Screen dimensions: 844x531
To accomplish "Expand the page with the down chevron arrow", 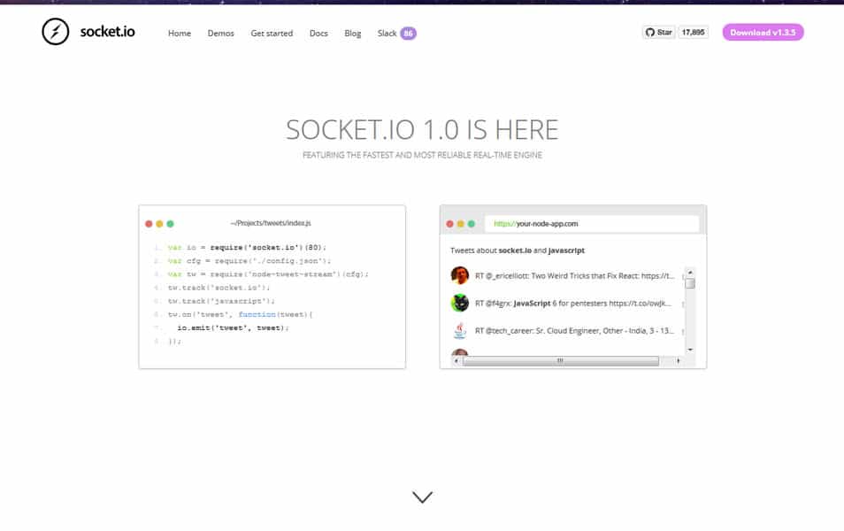I will pos(422,496).
